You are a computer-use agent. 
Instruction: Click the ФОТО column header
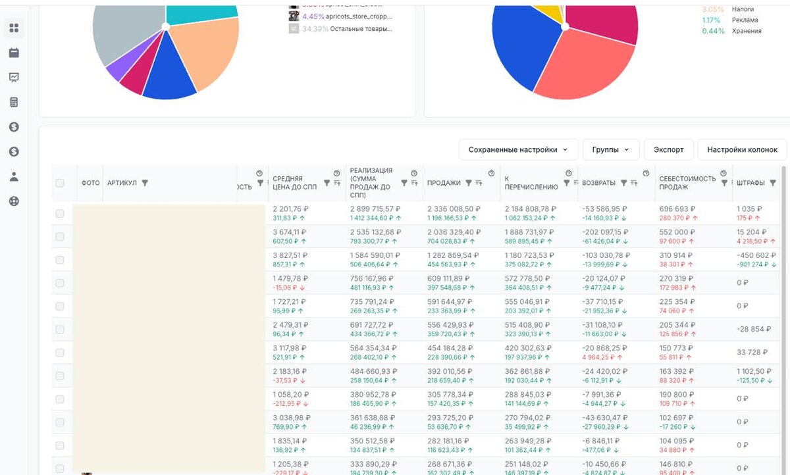90,183
